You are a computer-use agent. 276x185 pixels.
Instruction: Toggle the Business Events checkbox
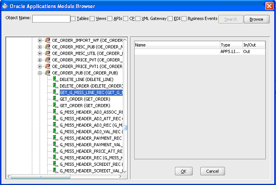point(184,18)
